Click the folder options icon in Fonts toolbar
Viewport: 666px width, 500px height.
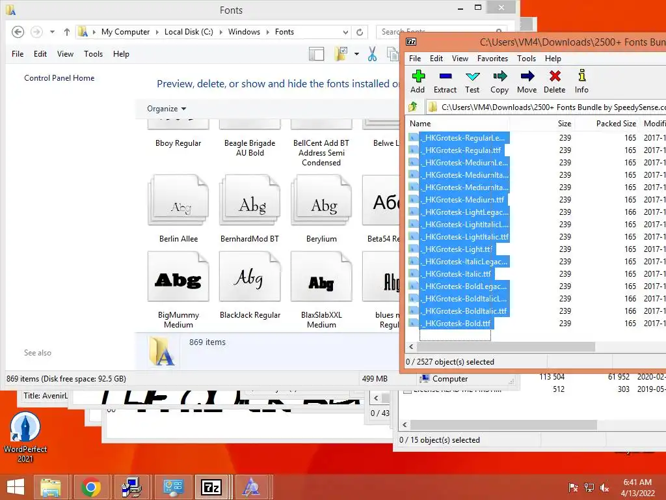(x=341, y=54)
